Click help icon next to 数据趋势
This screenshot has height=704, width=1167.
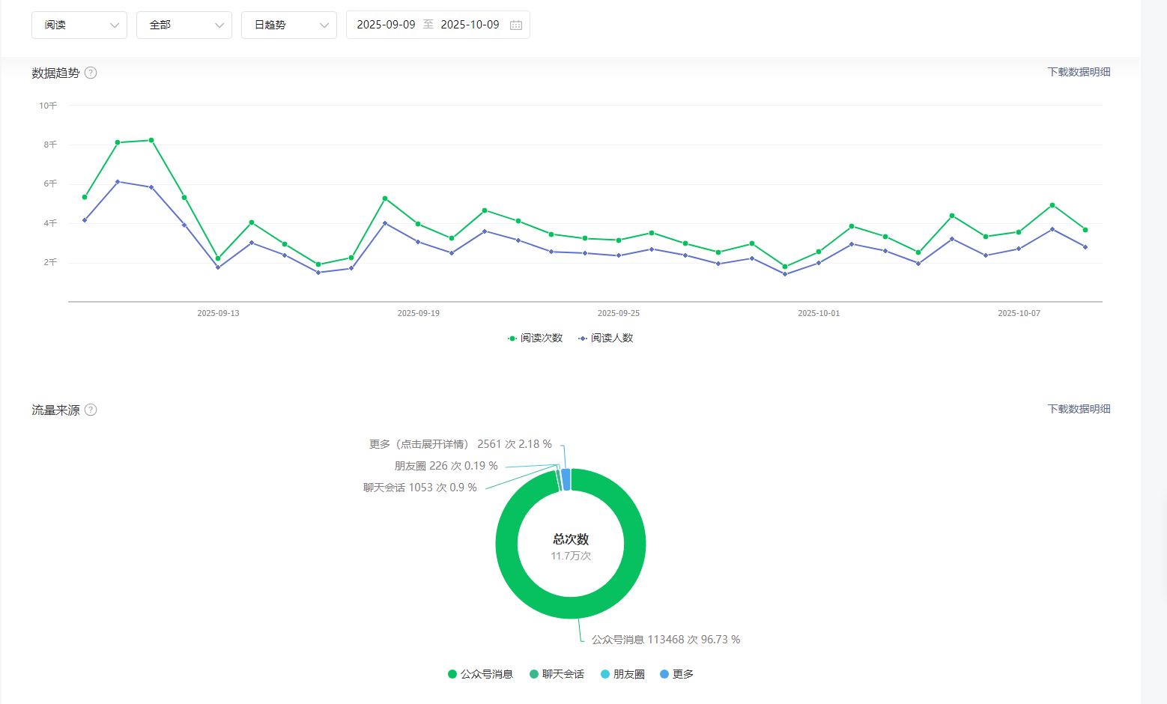click(91, 73)
